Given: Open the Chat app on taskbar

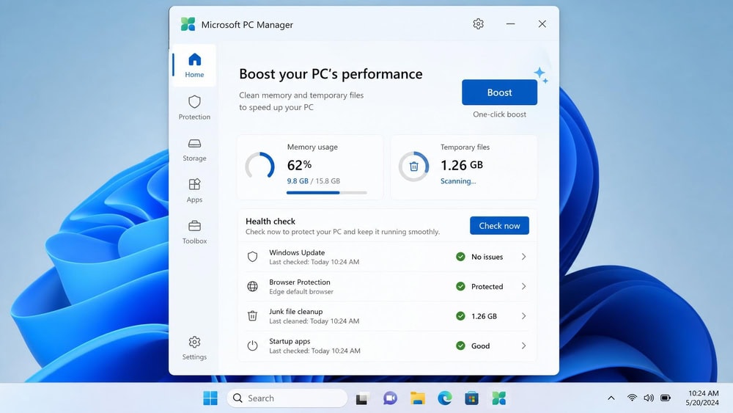Looking at the screenshot, I should coord(390,398).
